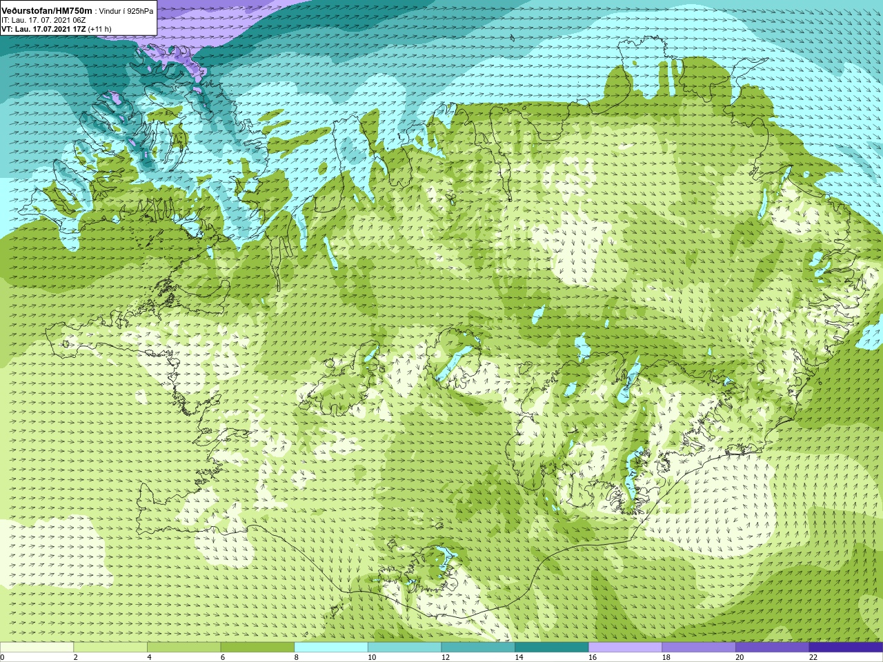Click the legend scale value "8"
This screenshot has width=883, height=662.
point(296,657)
